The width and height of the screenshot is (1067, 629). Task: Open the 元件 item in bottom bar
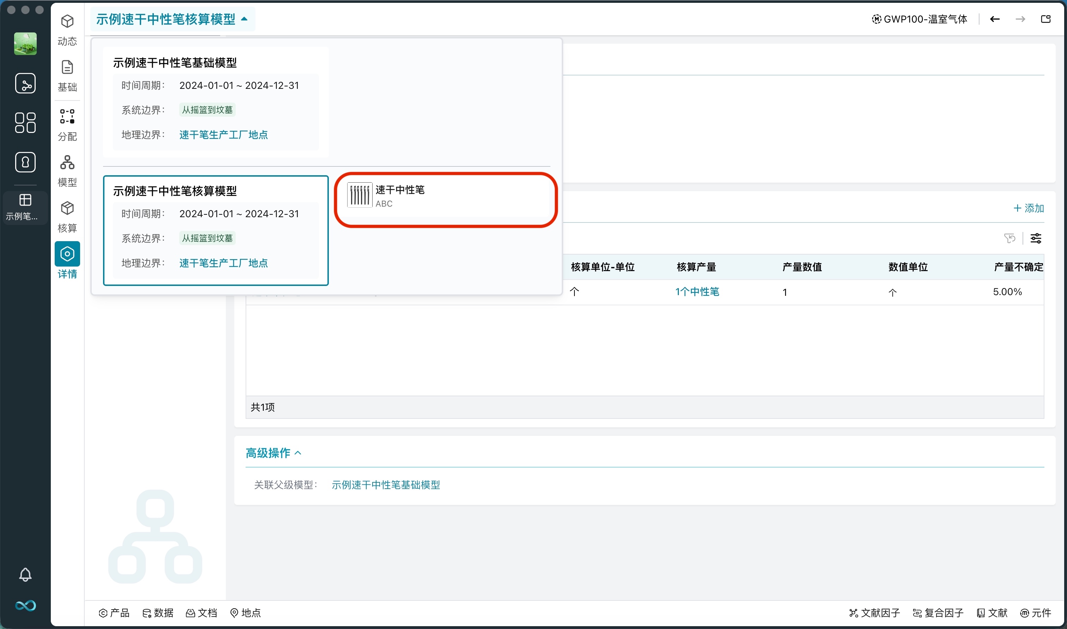click(1037, 613)
